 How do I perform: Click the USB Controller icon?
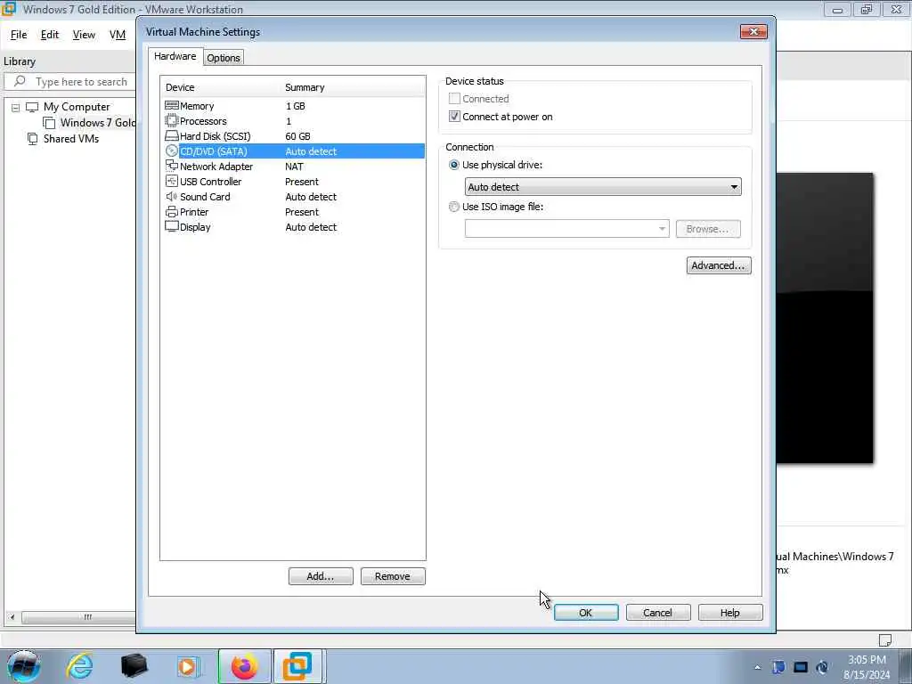(x=172, y=182)
